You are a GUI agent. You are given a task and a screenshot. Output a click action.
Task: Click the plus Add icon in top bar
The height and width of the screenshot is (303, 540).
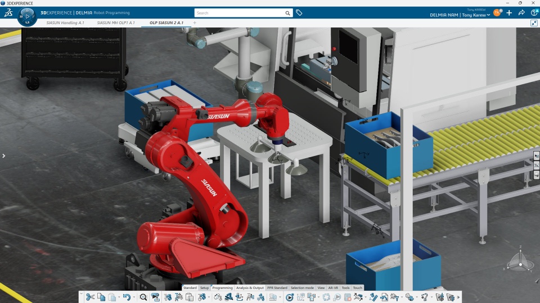tap(509, 13)
